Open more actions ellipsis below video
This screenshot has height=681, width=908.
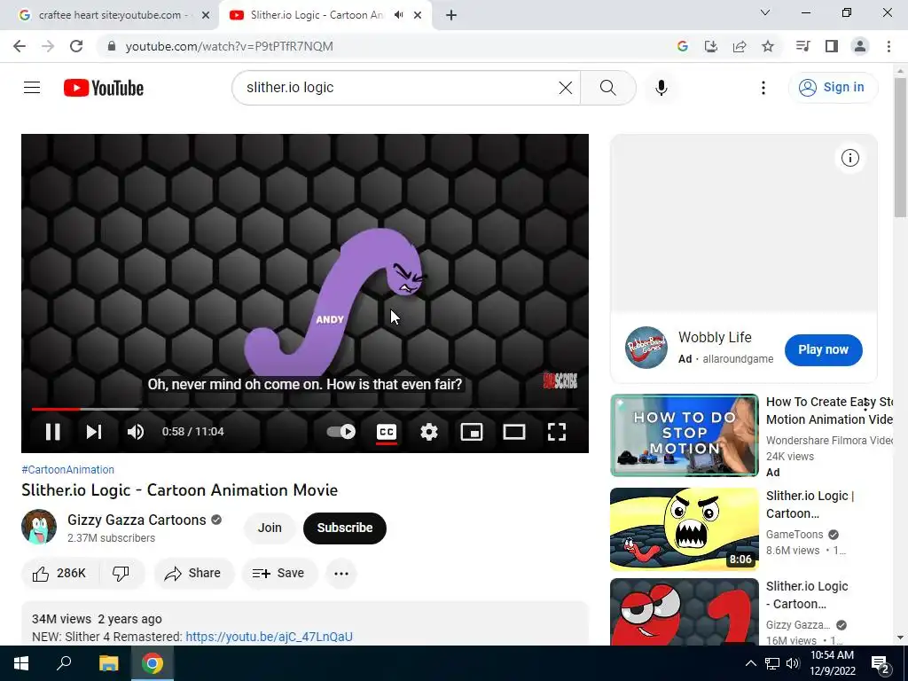[341, 574]
